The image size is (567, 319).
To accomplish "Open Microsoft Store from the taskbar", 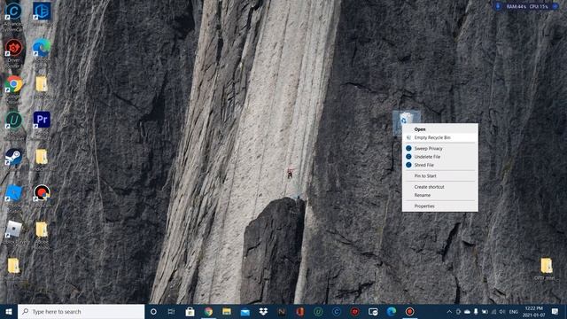I will (190, 311).
